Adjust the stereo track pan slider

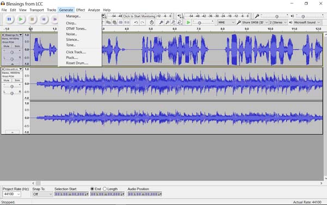(12, 94)
